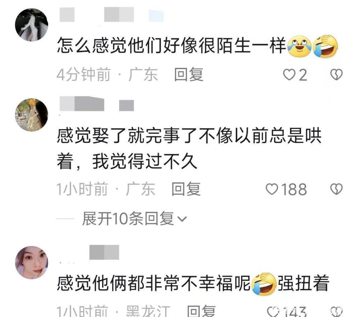
Task: Open first commenter's dark silhouette avatar
Action: tap(31, 25)
